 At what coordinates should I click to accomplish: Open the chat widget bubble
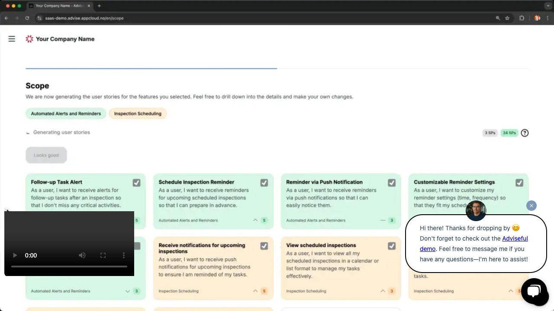[534, 291]
